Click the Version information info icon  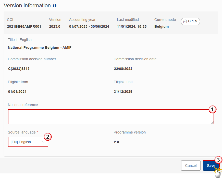point(55,6)
